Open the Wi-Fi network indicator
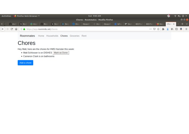 pos(175,16)
